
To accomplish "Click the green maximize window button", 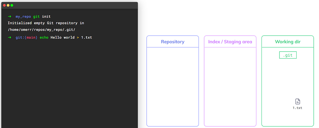I will tap(12, 5).
